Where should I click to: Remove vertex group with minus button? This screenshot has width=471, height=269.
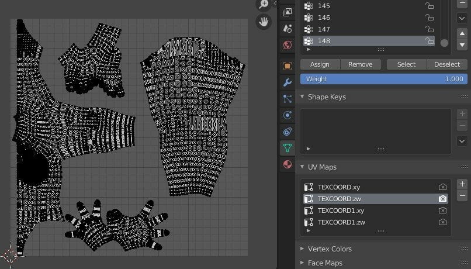click(x=462, y=3)
